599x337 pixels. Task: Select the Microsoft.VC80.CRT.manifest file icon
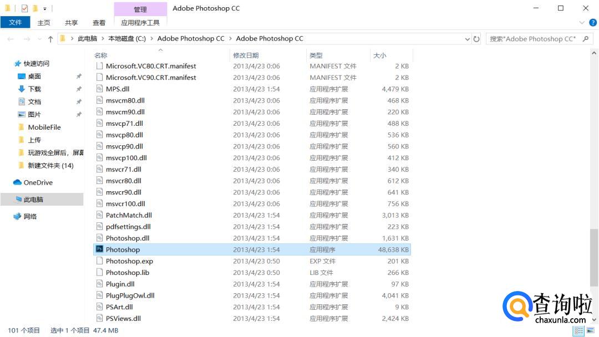tap(99, 65)
